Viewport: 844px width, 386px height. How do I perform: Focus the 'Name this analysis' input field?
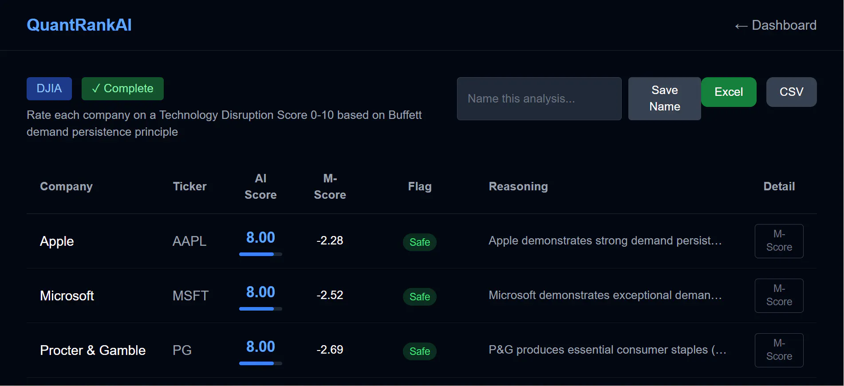(x=539, y=98)
